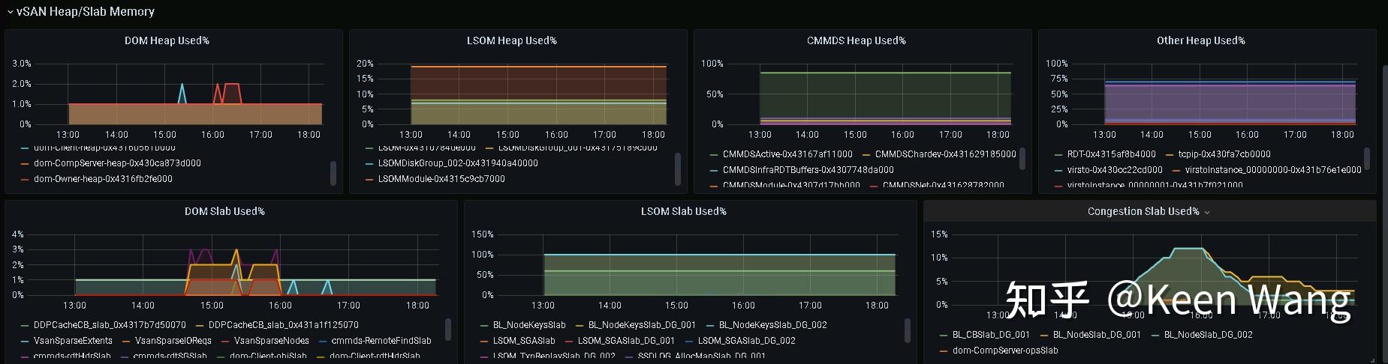The width and height of the screenshot is (1388, 364).
Task: Select CMMDSChardev legend entry
Action: (x=945, y=154)
